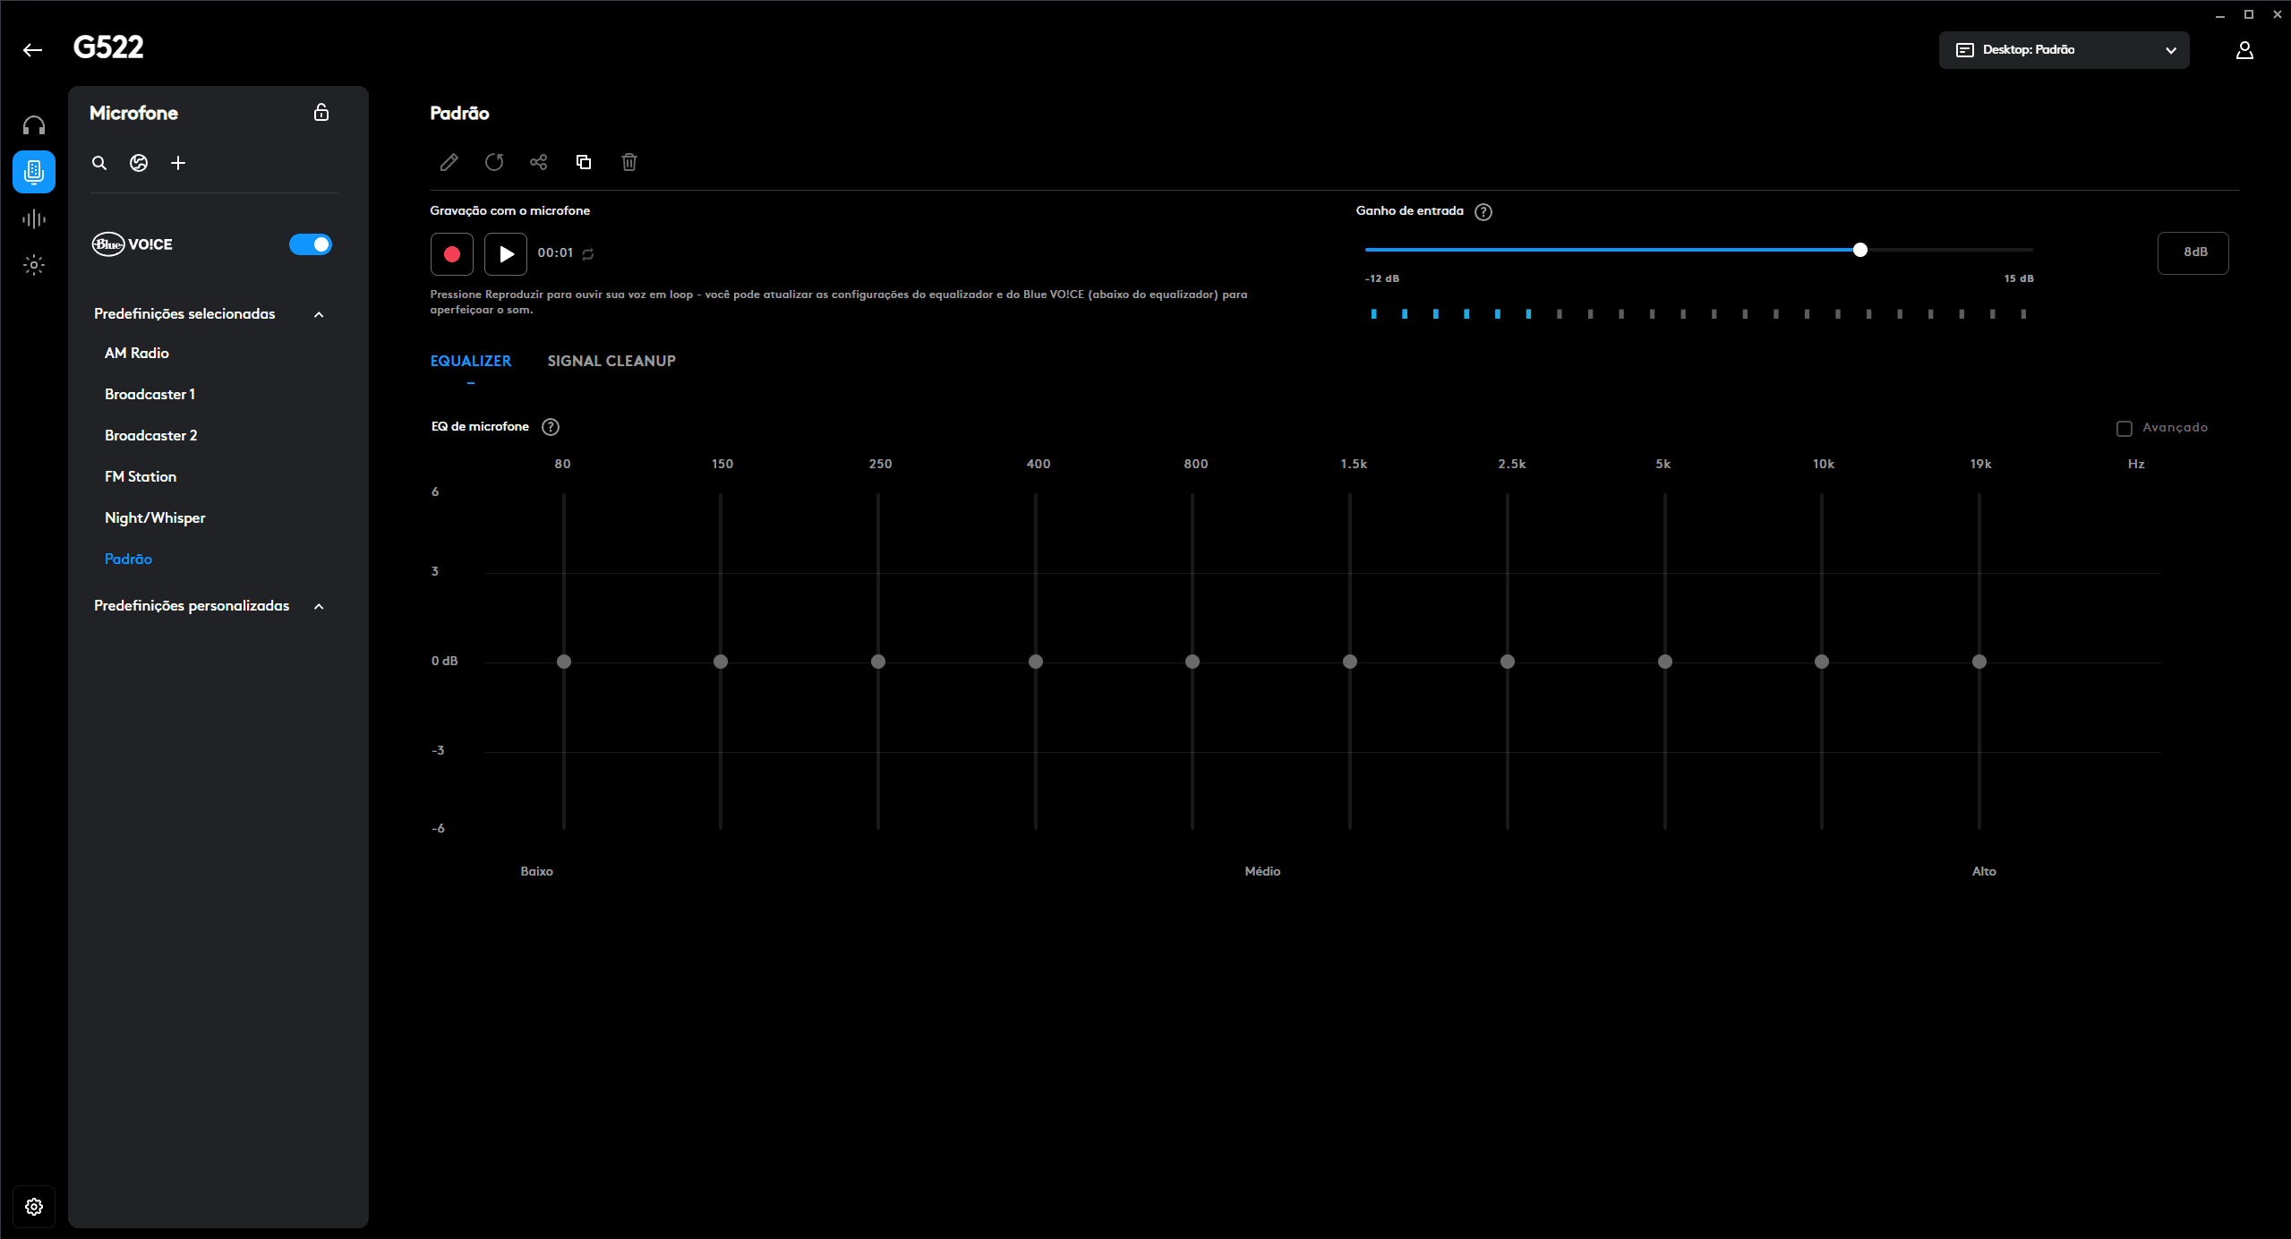Switch to the SIGNAL CLEANUP tab
The image size is (2291, 1239).
(x=611, y=361)
